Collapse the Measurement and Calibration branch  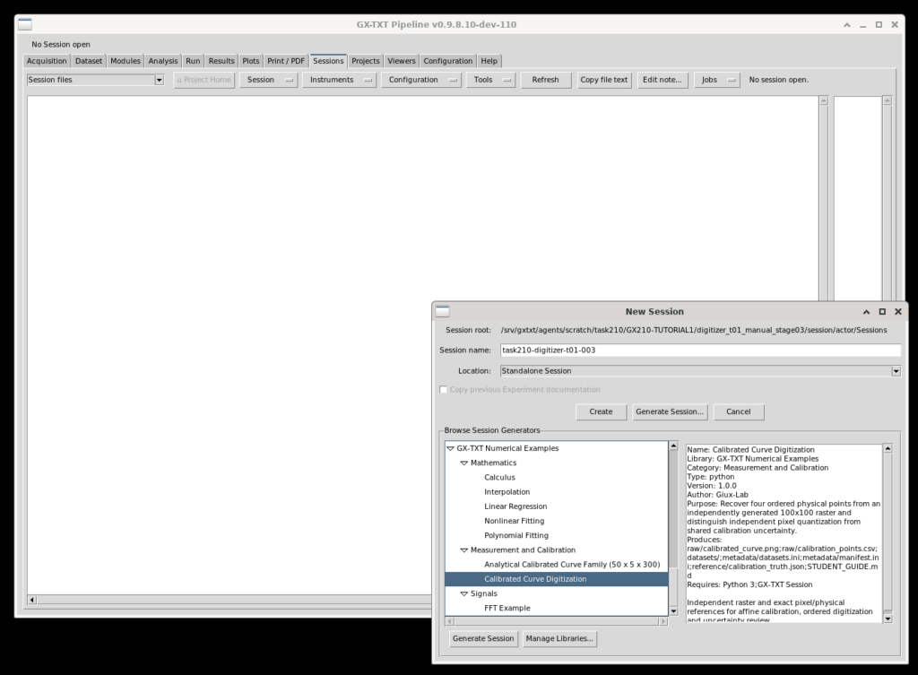point(464,550)
